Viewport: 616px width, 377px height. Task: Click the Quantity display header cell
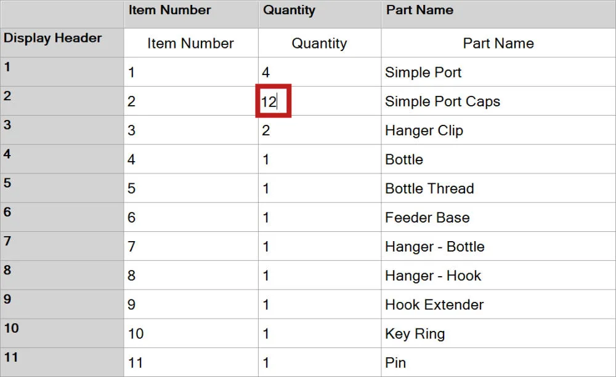[x=319, y=43]
